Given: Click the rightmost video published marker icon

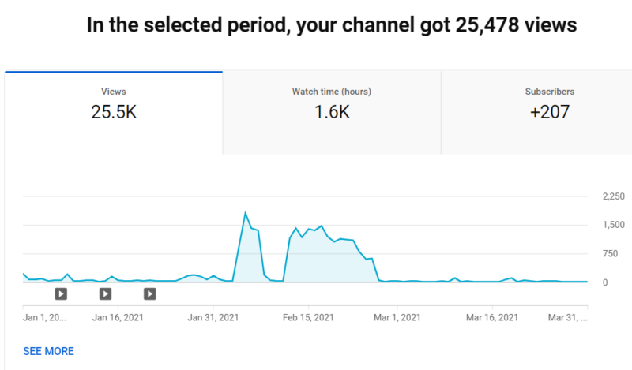Looking at the screenshot, I should click(149, 294).
